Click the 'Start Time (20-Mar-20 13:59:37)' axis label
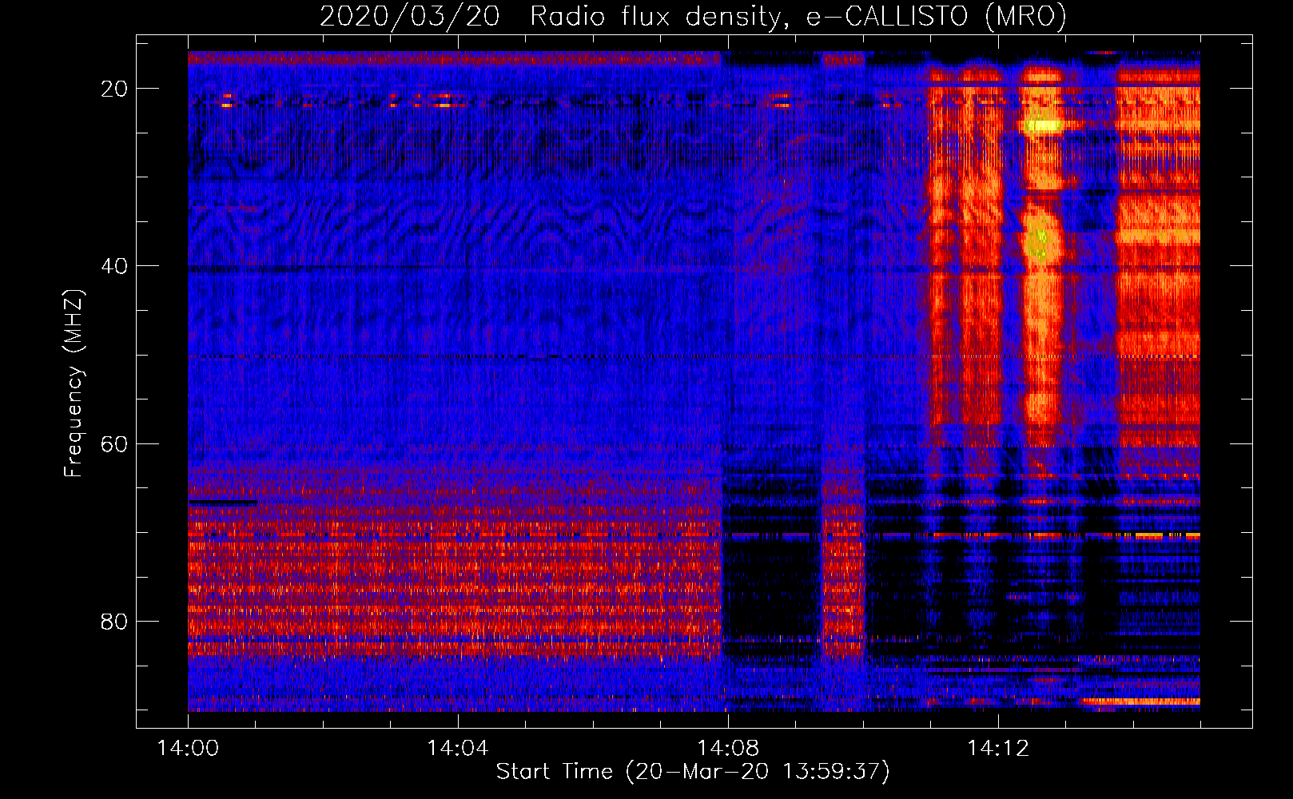The image size is (1293, 799). 693,772
